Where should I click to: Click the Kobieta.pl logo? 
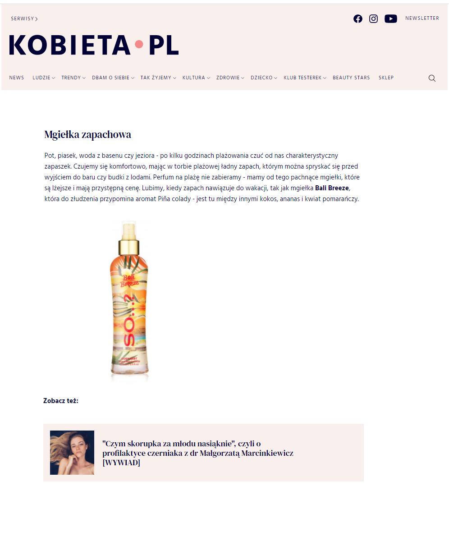[94, 45]
